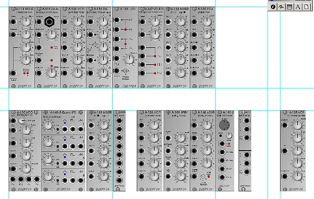
Task: Click the A-110 VCO leftmost bottom output jack
Action: (x=12, y=179)
